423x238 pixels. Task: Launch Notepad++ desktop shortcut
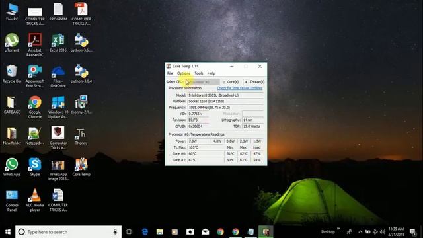click(35, 136)
